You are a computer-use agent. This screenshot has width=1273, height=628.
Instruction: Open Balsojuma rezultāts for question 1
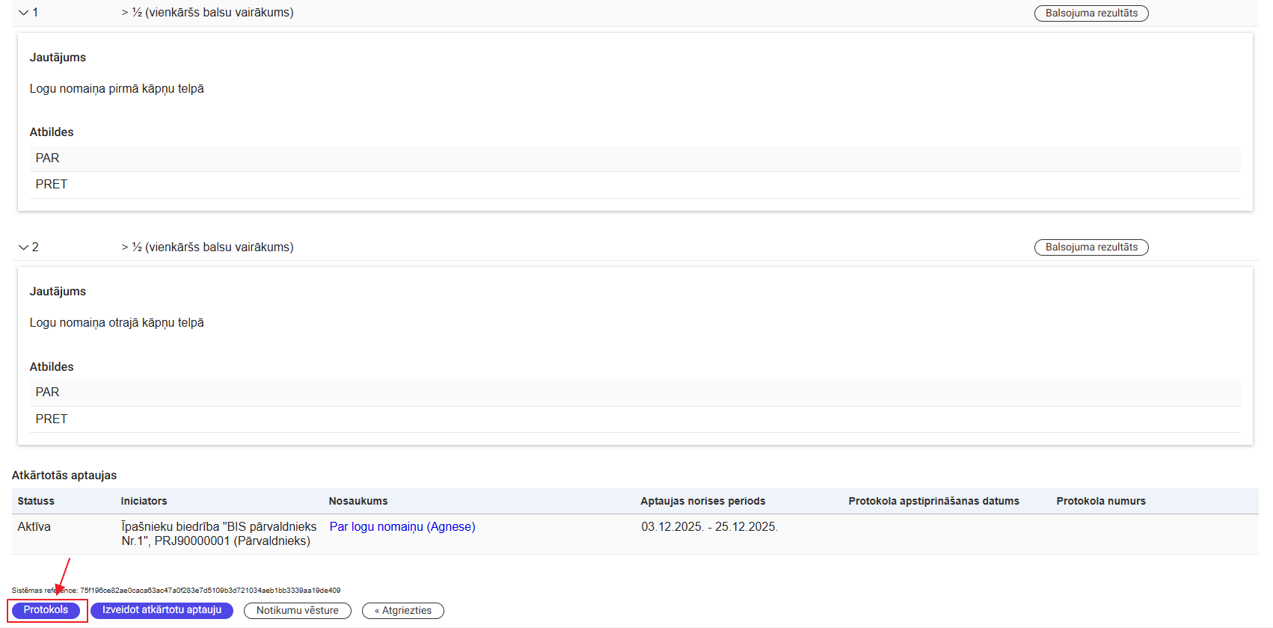[x=1091, y=13]
